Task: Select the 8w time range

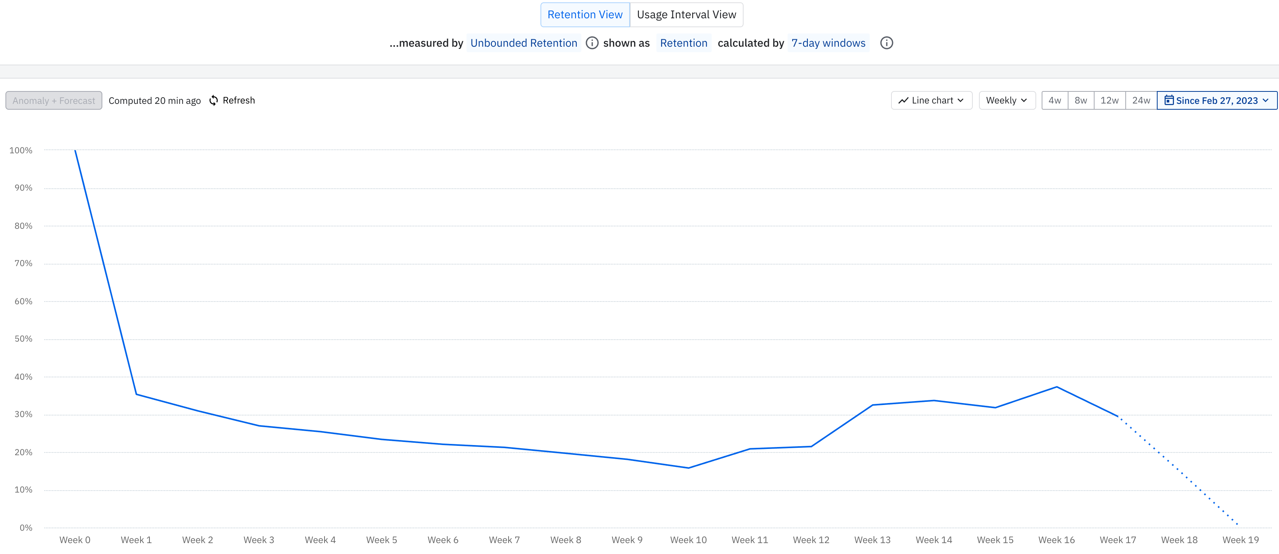Action: (1081, 100)
